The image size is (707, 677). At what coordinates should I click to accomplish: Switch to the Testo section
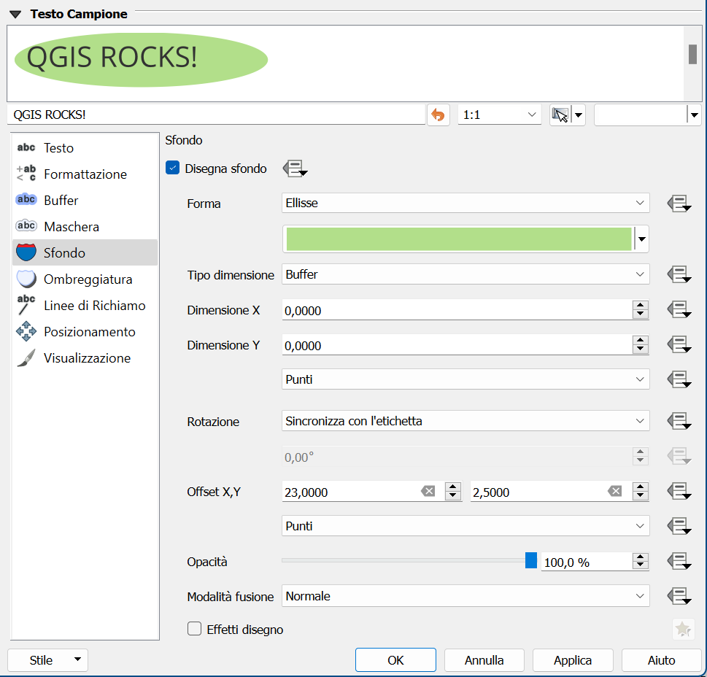(x=85, y=148)
